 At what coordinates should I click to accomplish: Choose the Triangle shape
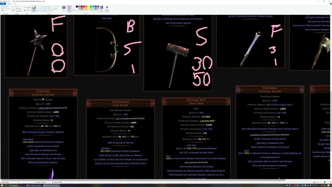coord(51,6)
